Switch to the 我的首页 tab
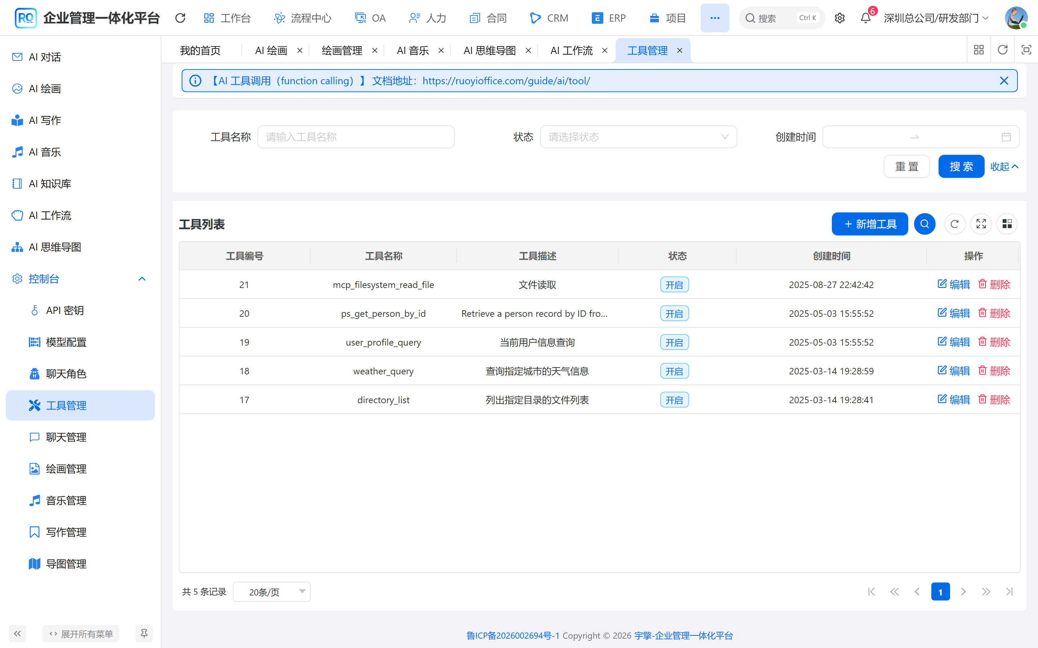This screenshot has height=648, width=1038. pos(200,50)
